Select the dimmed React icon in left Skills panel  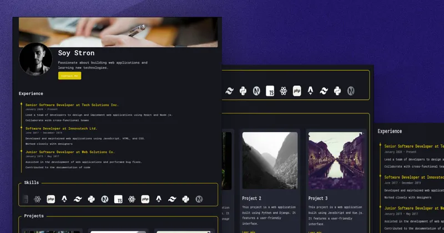click(37, 199)
